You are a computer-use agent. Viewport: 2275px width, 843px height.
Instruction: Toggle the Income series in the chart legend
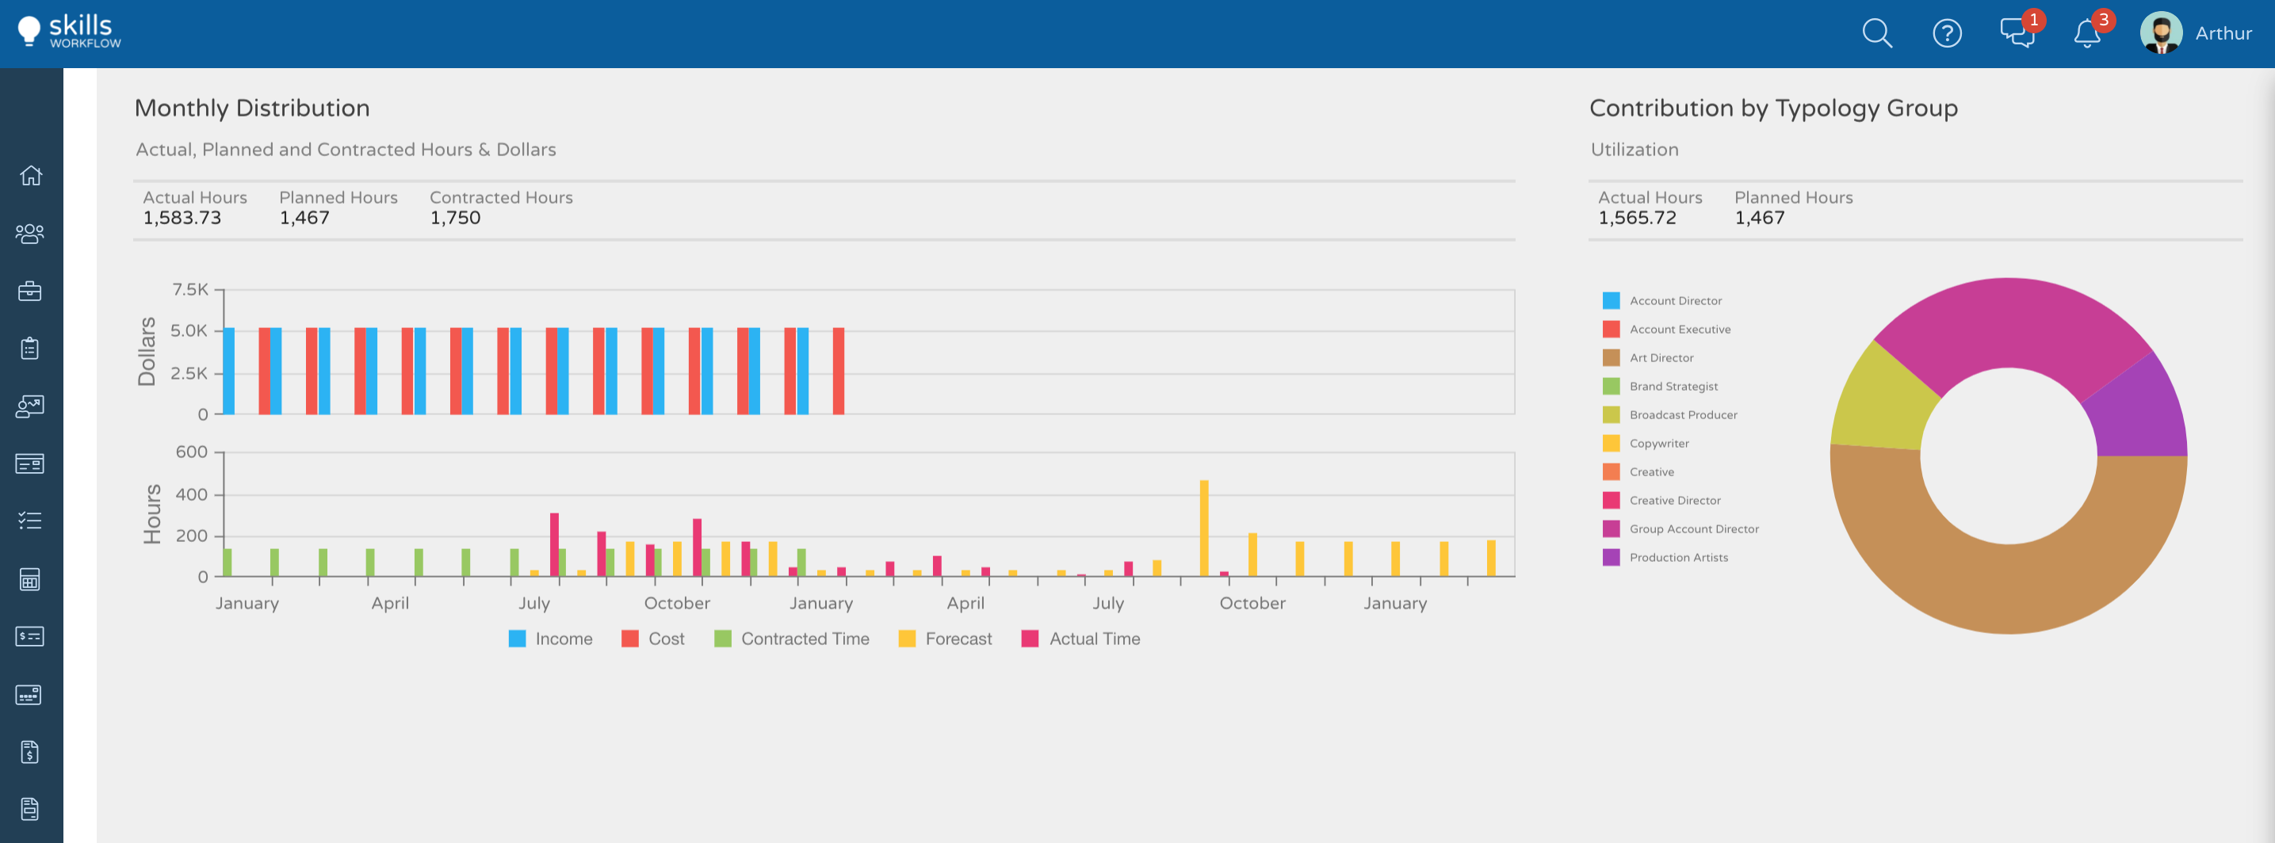point(551,639)
